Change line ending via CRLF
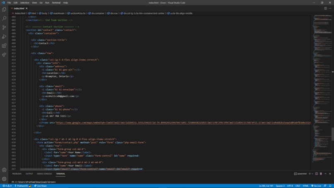The image size is (334, 188). coord(298,186)
